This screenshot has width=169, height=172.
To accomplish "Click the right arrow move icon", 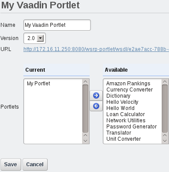I will pyautogui.click(x=96, y=95).
